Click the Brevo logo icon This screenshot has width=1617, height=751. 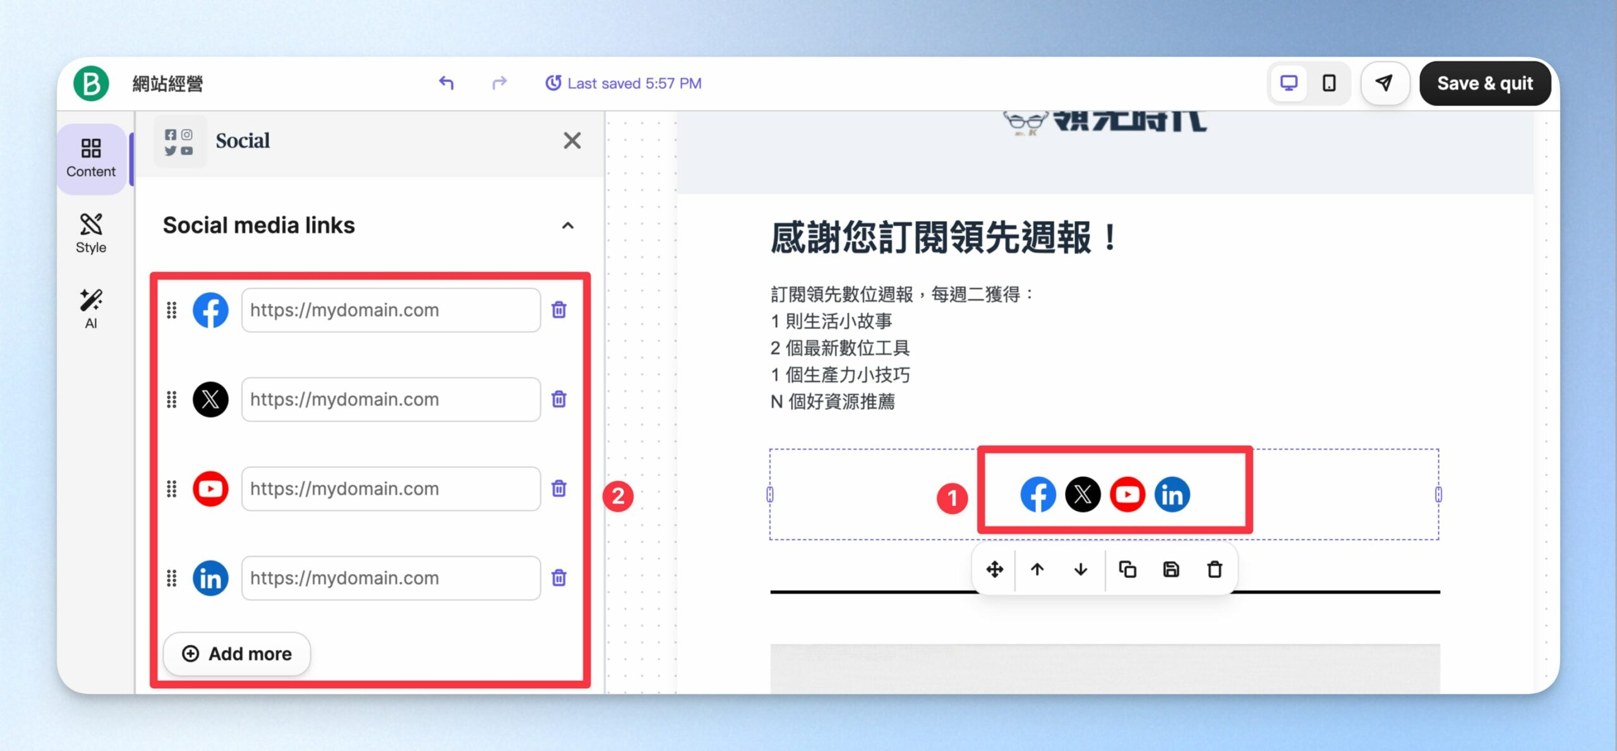tap(91, 83)
